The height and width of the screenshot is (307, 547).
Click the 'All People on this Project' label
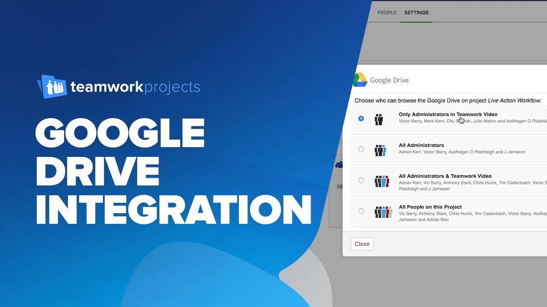pos(430,207)
